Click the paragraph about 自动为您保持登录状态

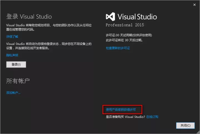[x=49, y=46]
